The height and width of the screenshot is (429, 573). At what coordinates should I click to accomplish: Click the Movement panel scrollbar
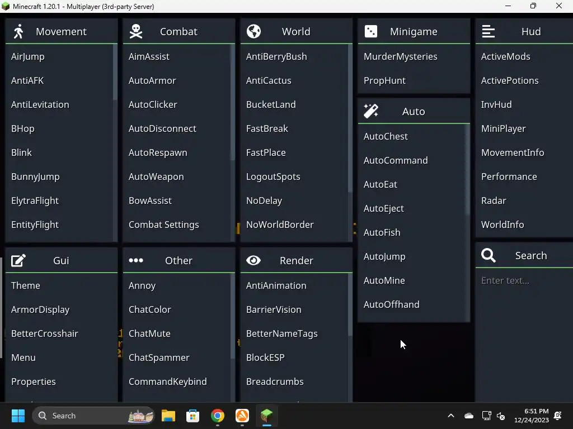pos(115,72)
